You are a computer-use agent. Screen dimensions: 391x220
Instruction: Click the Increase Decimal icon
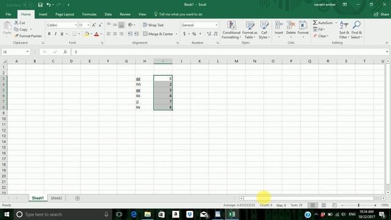209,34
